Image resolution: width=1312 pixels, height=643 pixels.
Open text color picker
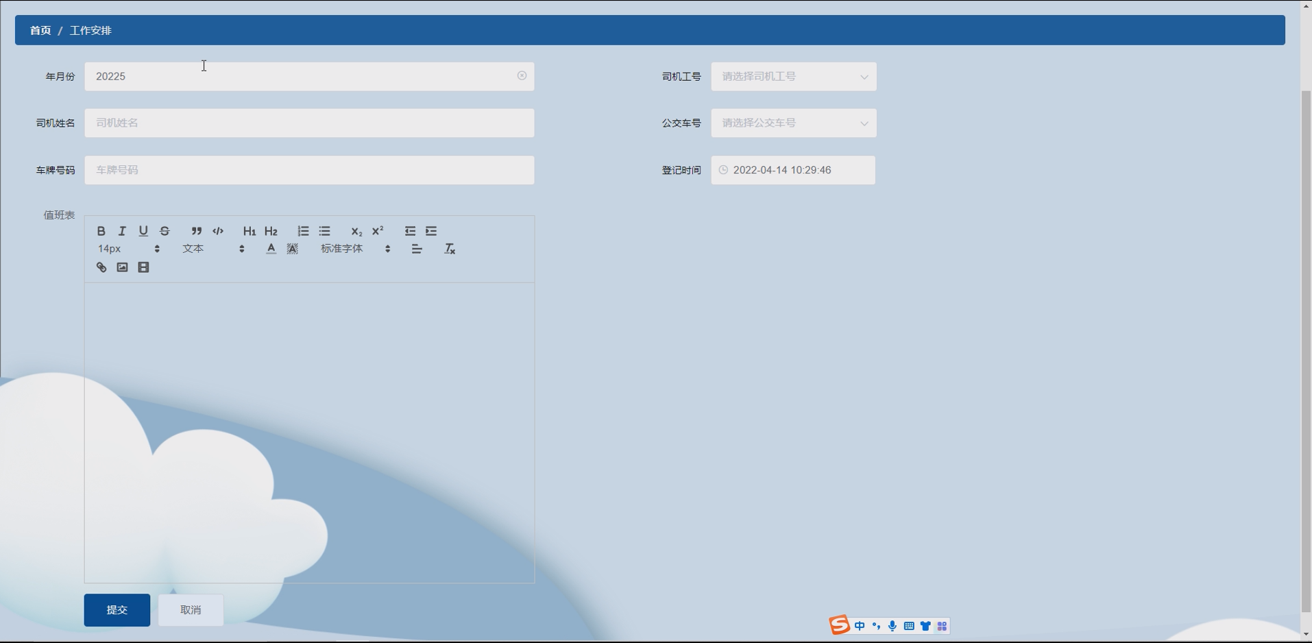(x=271, y=249)
